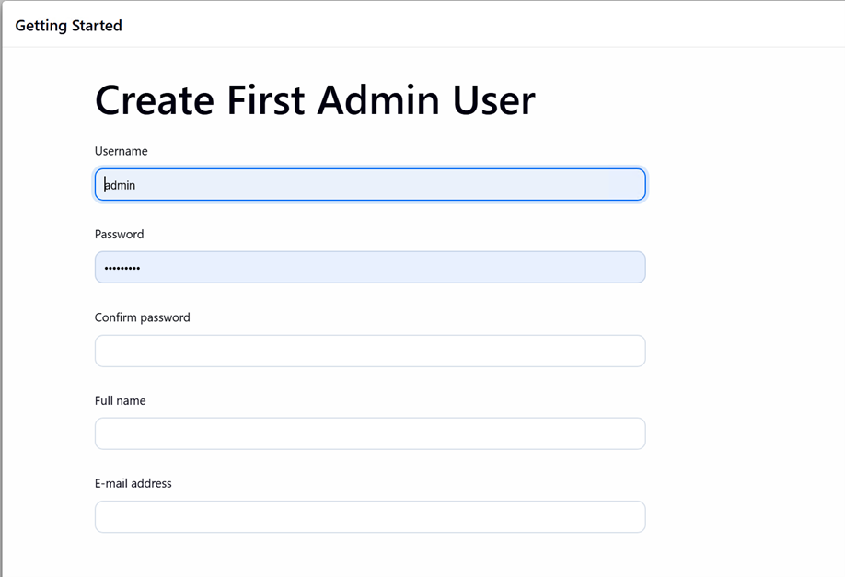Click the 'admin' text in the Username field
The image size is (845, 577).
pos(121,185)
